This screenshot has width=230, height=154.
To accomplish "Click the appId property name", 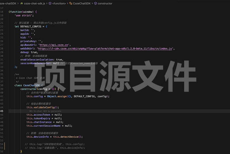I will 24,34.
